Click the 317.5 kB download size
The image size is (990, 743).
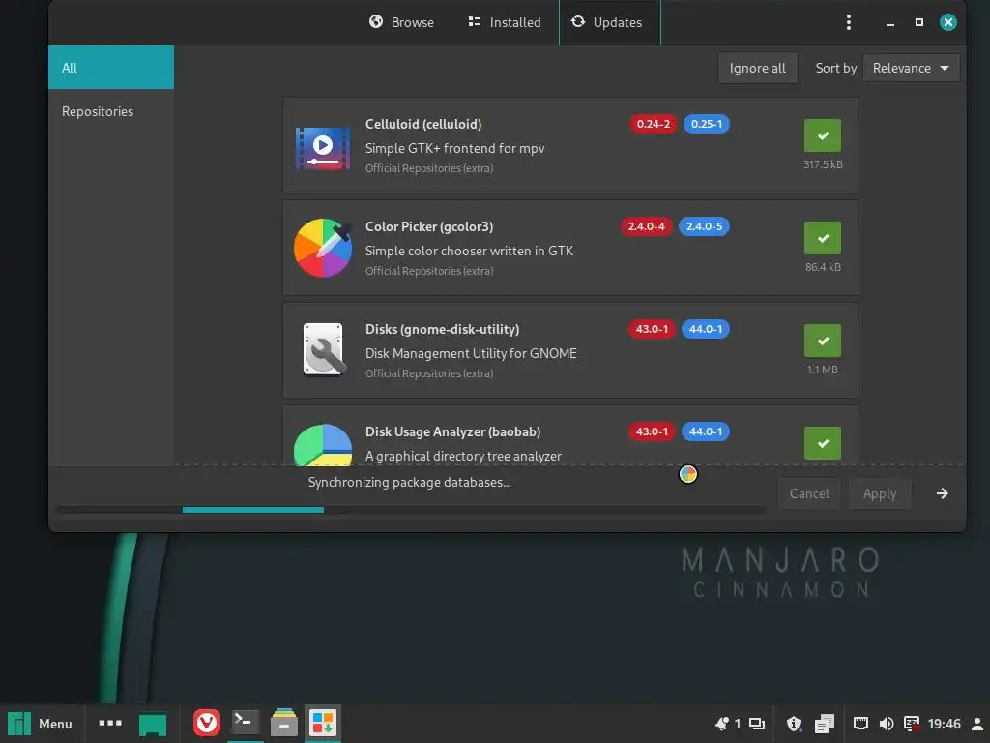tap(823, 164)
